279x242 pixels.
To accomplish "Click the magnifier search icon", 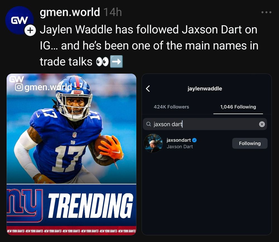I will 149,124.
